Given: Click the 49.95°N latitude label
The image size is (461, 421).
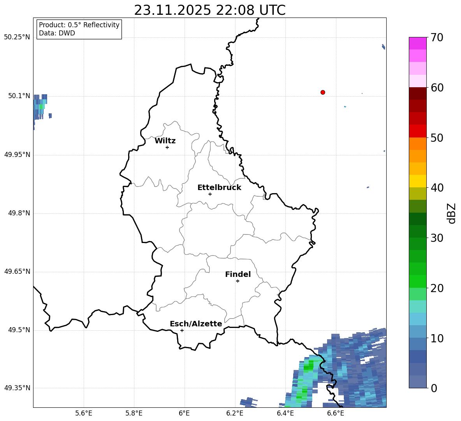Looking at the screenshot, I should click(17, 155).
